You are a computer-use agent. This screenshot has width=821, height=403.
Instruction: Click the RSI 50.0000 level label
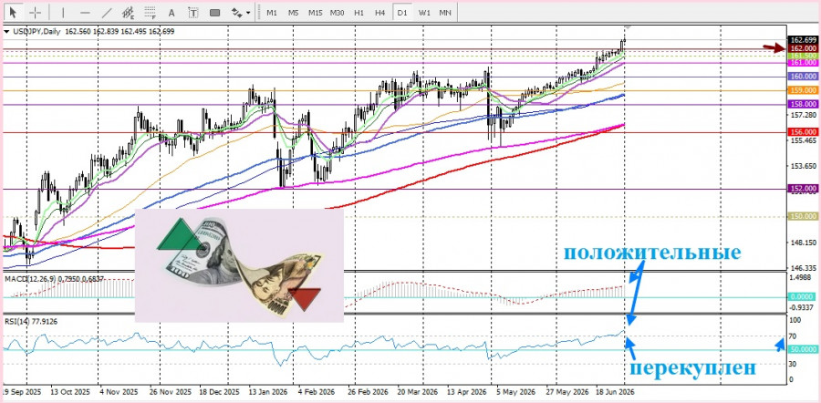803,349
